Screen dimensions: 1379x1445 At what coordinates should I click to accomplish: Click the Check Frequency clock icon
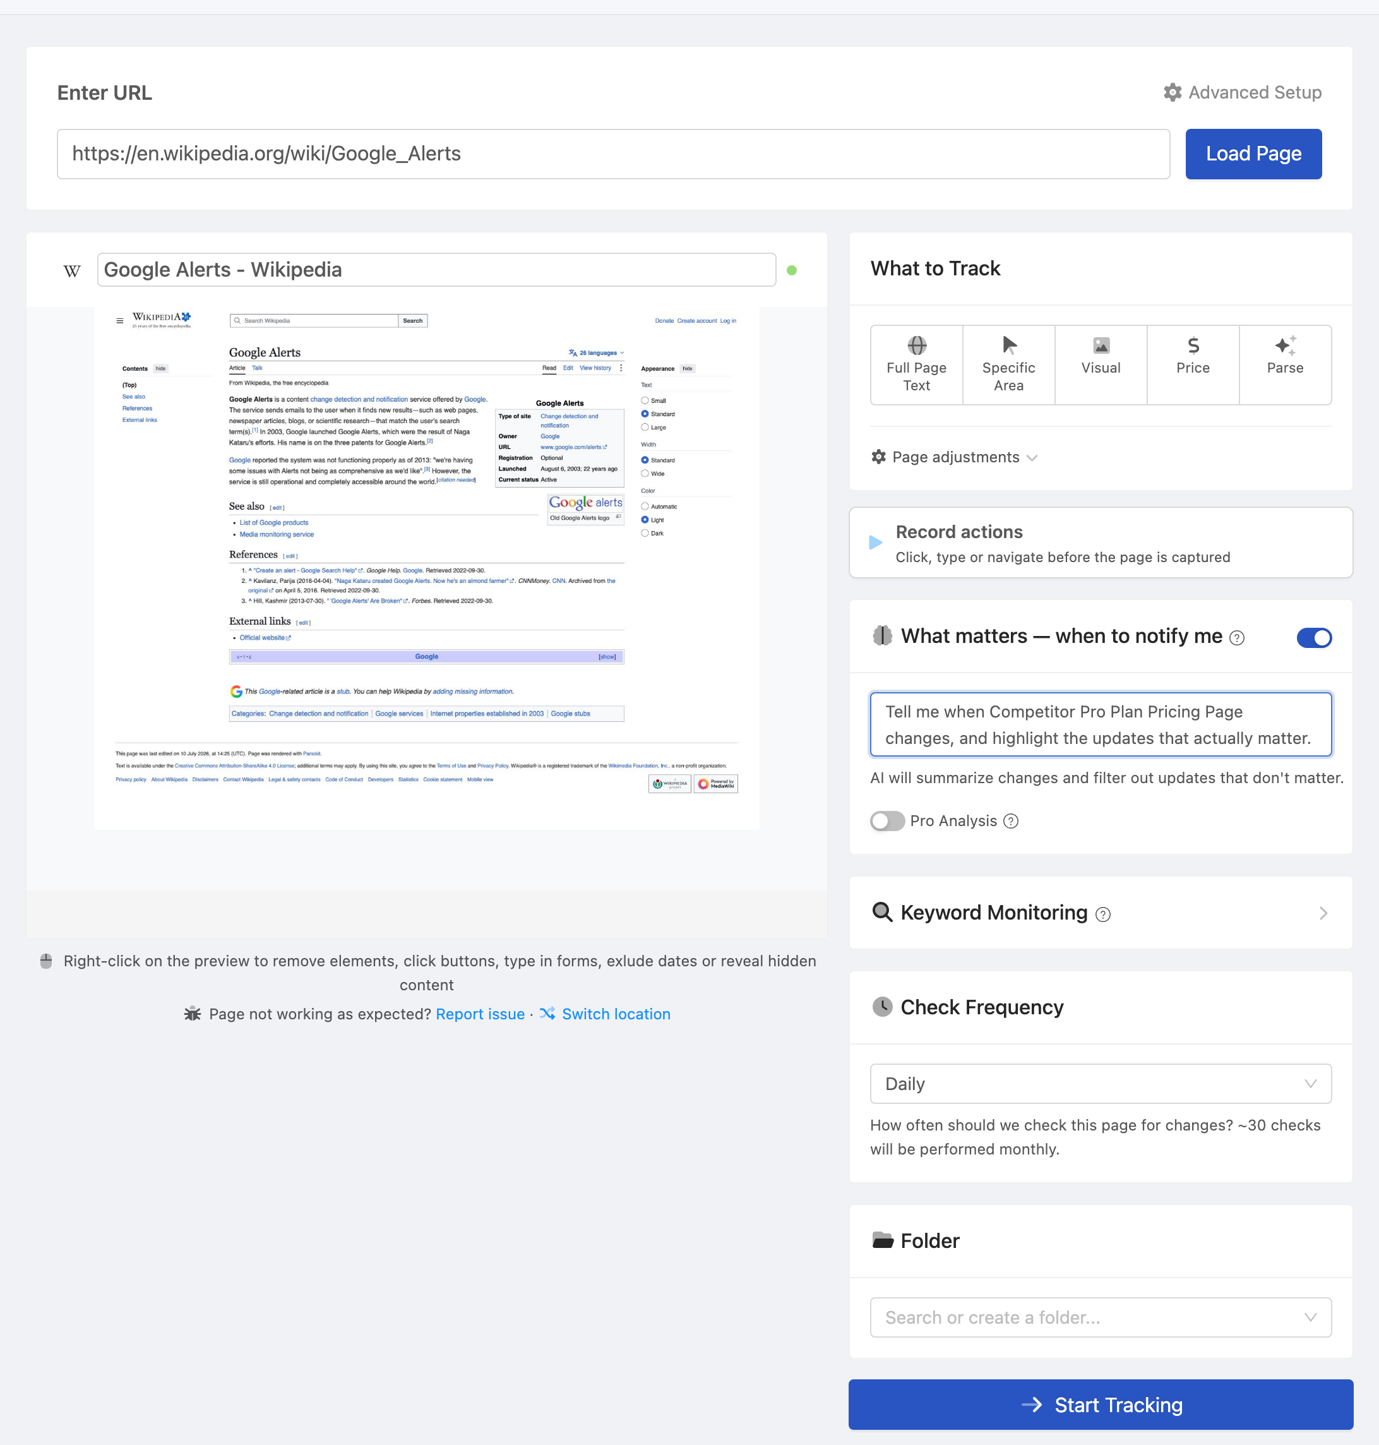[882, 1006]
